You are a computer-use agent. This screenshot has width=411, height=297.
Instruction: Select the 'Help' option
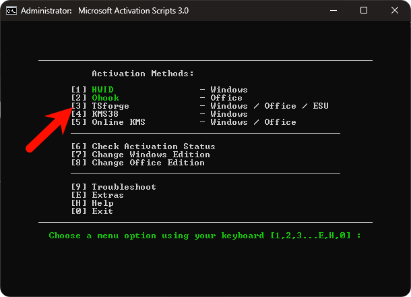pyautogui.click(x=102, y=203)
